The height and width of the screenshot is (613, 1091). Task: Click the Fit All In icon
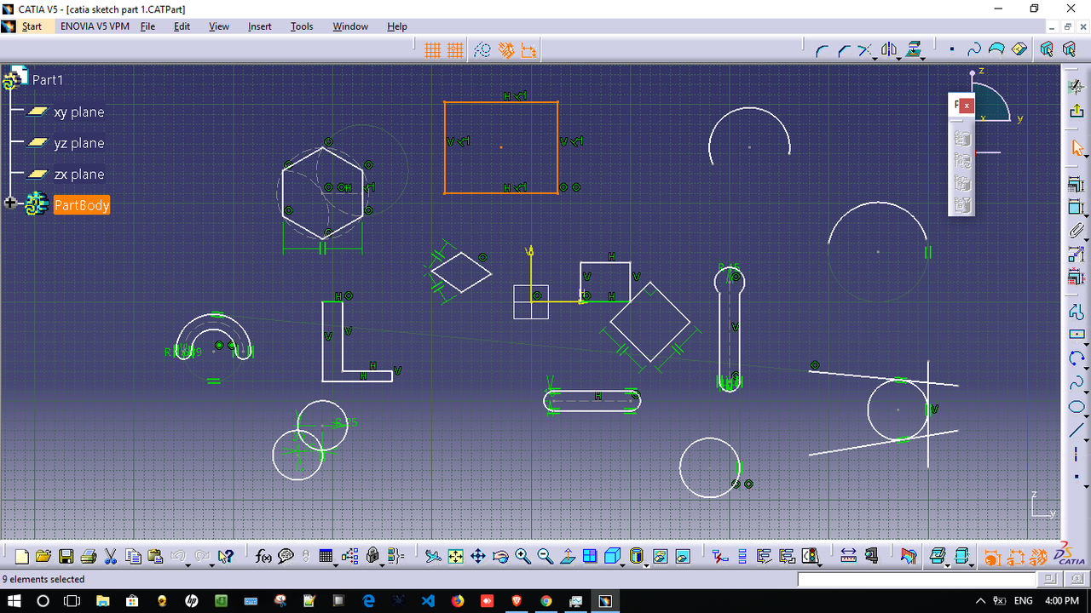pos(455,557)
